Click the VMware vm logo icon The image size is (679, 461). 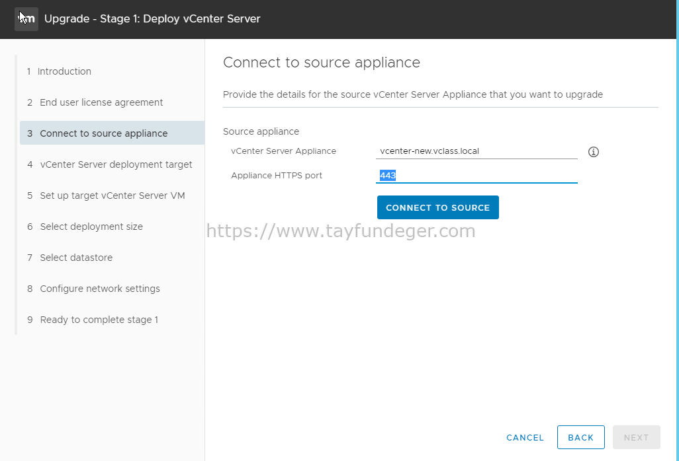tap(26, 19)
